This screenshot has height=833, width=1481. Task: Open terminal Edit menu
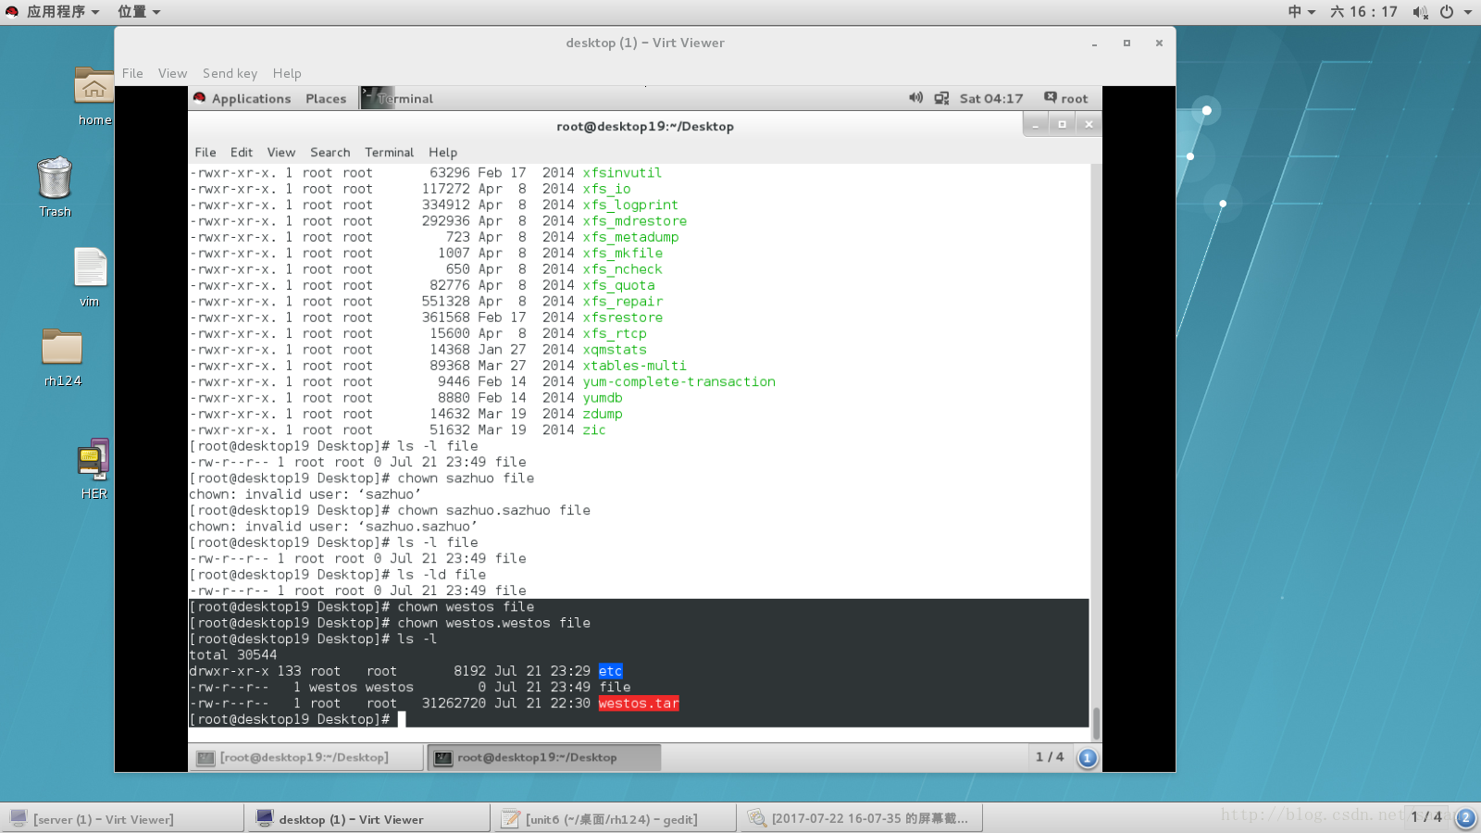[242, 153]
